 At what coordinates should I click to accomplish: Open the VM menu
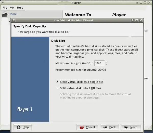(x=12, y=8)
